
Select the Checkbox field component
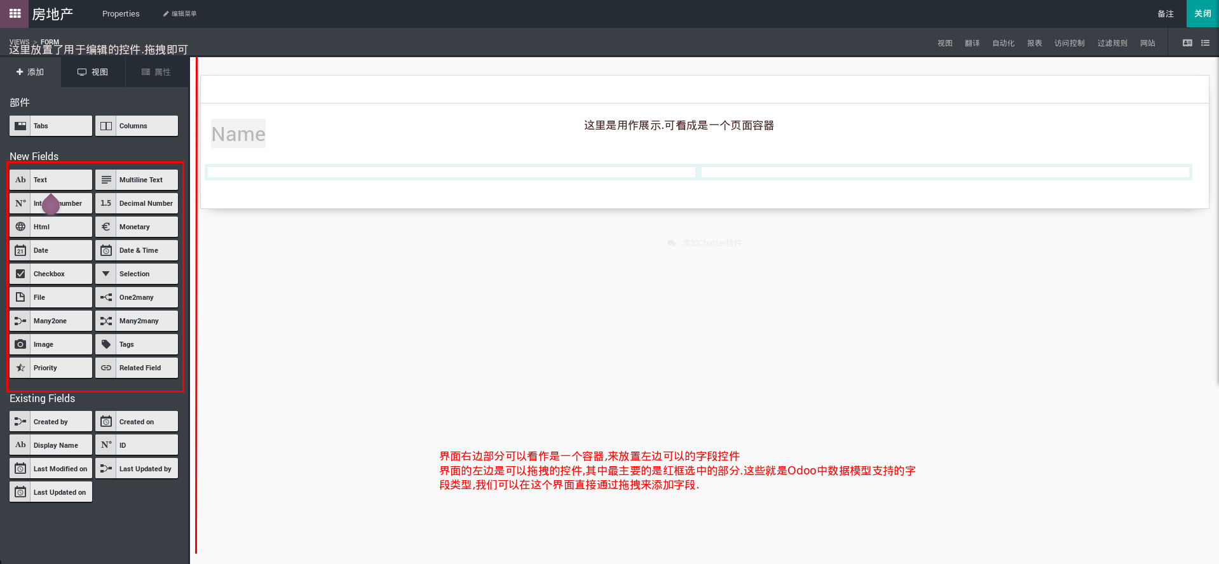[x=51, y=274]
